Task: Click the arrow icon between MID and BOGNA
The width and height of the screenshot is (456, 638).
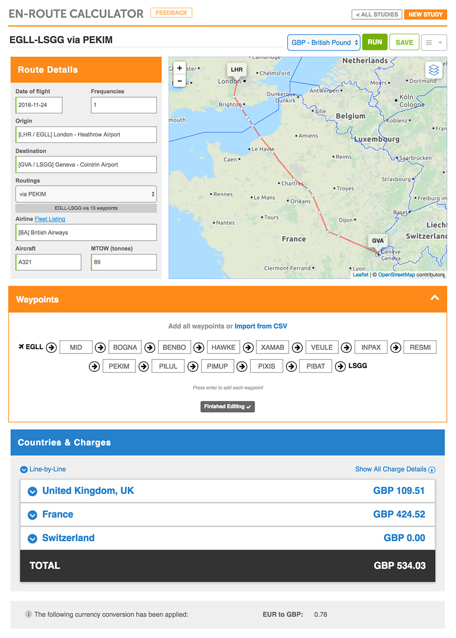Action: pyautogui.click(x=100, y=347)
